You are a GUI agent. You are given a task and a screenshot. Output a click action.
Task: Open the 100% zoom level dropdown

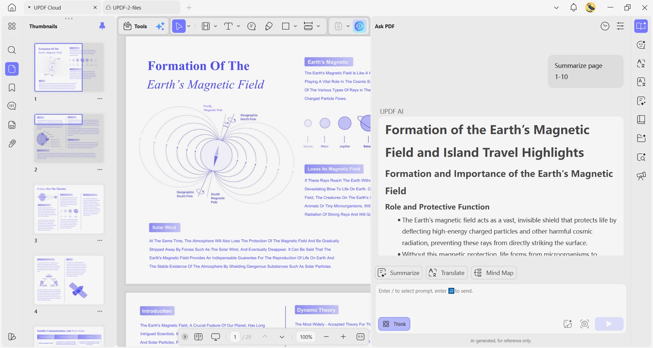[306, 337]
